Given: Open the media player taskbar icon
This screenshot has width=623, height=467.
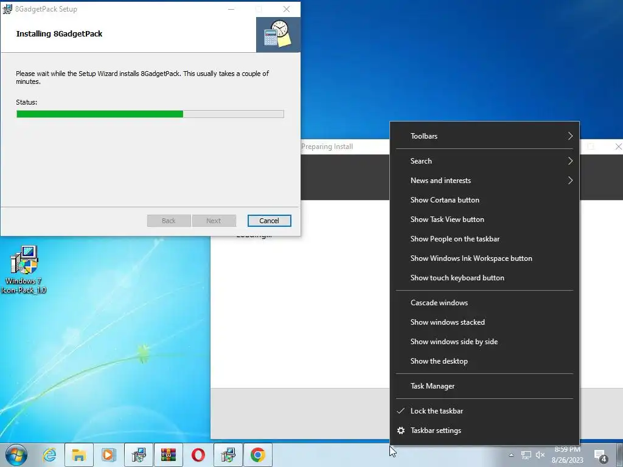Looking at the screenshot, I should click(108, 455).
